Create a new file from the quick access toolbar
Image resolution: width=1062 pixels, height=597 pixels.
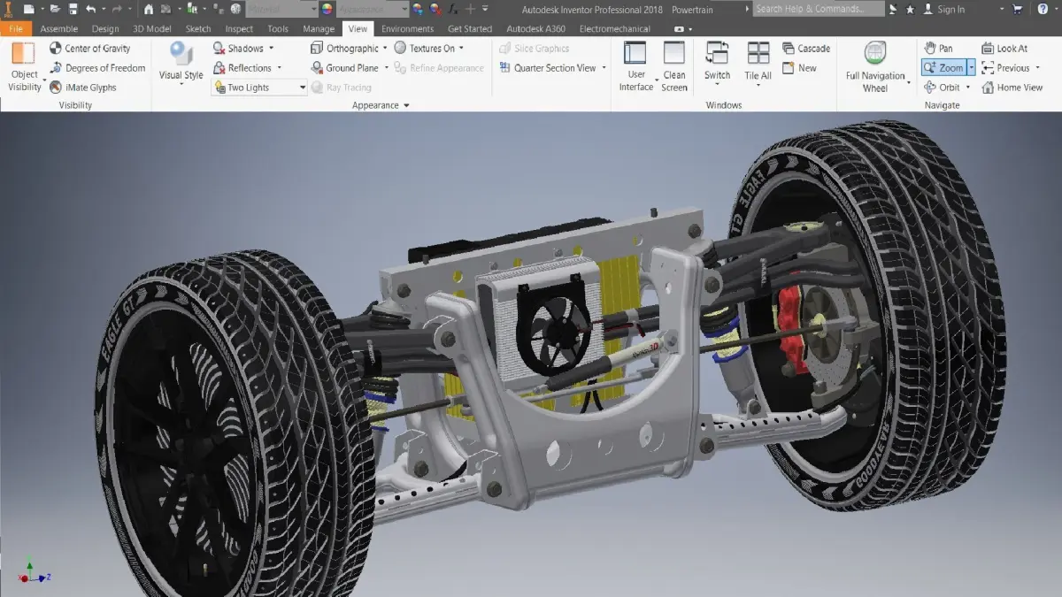click(x=29, y=9)
